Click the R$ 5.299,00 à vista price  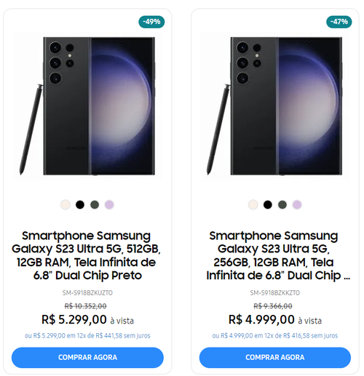point(87,319)
